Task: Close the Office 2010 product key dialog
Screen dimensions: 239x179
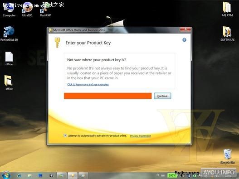Action: click(185, 29)
